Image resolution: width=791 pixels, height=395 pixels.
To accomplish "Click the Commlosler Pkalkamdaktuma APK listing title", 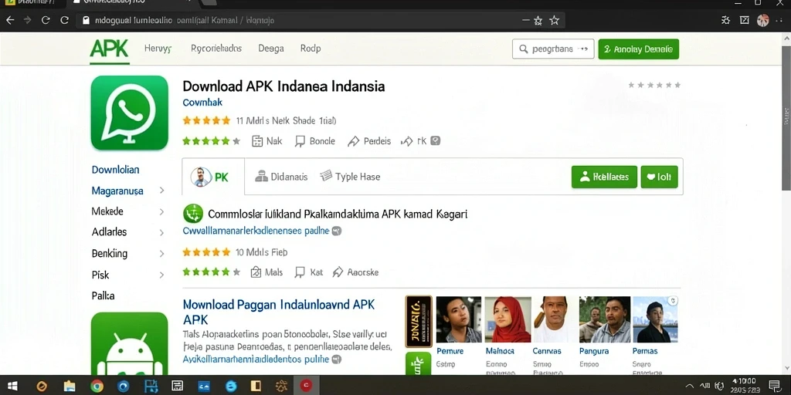I will click(338, 214).
